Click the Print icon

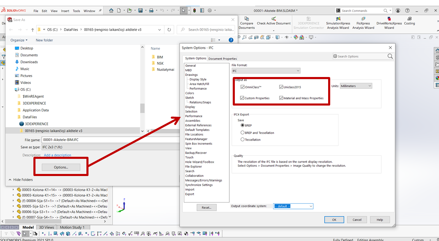tap(151, 11)
